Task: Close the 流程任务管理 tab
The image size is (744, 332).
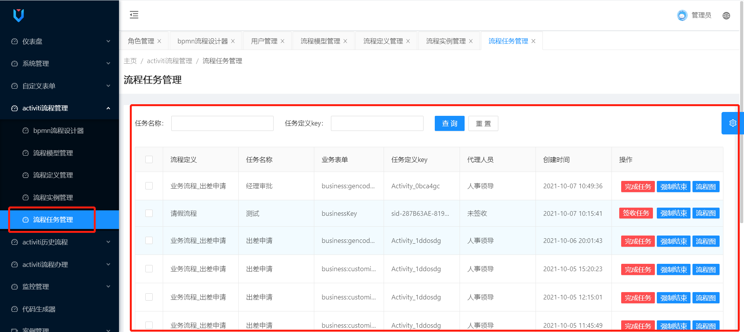Action: [x=534, y=41]
